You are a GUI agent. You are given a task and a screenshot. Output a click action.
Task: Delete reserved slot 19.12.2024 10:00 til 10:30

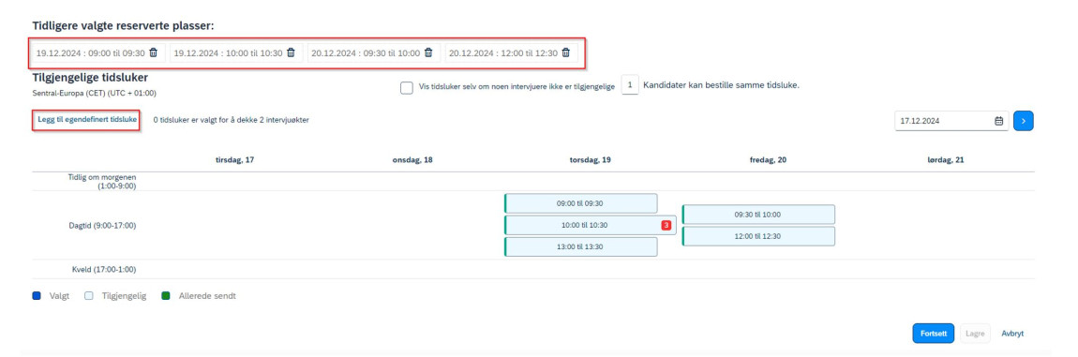291,53
